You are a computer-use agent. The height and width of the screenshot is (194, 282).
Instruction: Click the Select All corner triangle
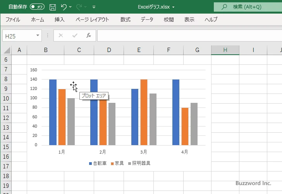tap(7, 50)
